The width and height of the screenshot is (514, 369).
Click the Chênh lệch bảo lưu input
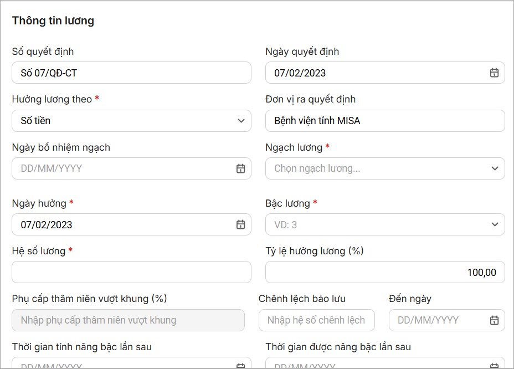[316, 320]
